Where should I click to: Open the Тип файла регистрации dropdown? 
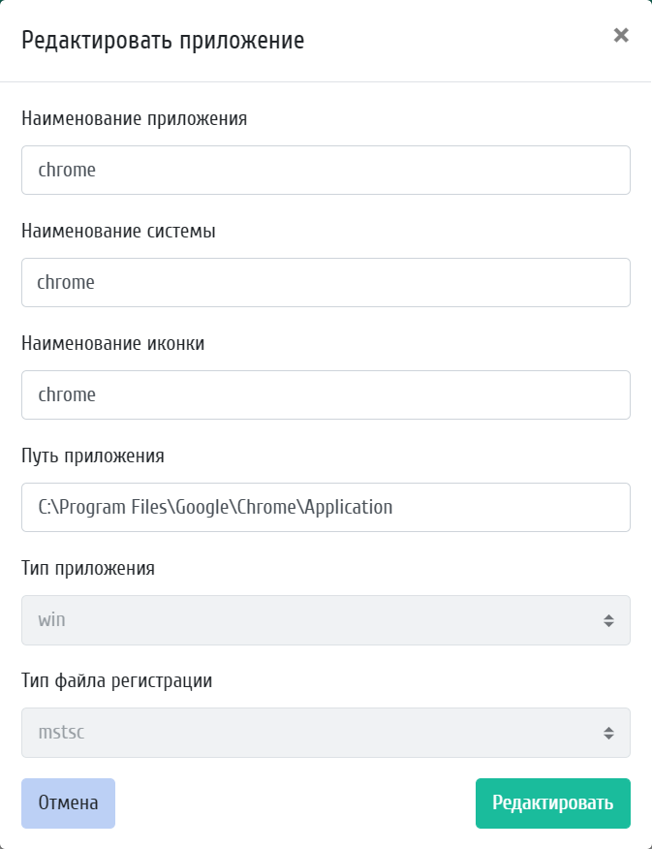[x=326, y=732]
